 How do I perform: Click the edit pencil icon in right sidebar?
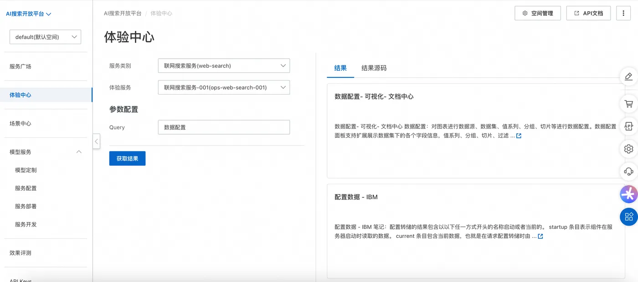tap(629, 76)
